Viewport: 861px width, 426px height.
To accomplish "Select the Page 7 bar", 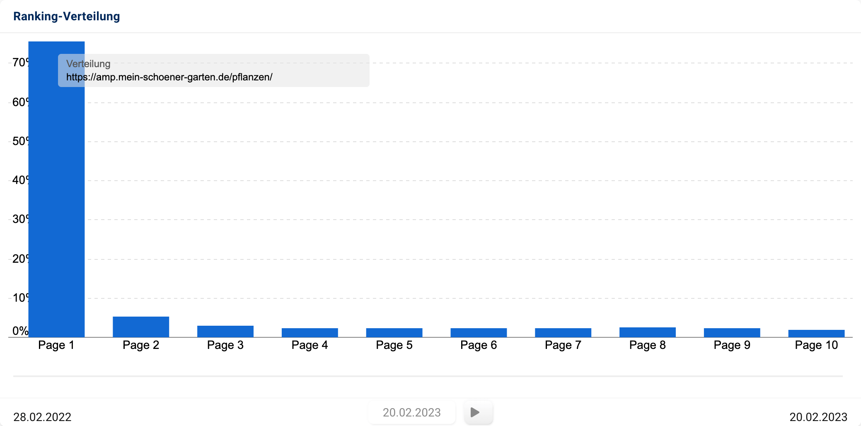I will coord(563,332).
